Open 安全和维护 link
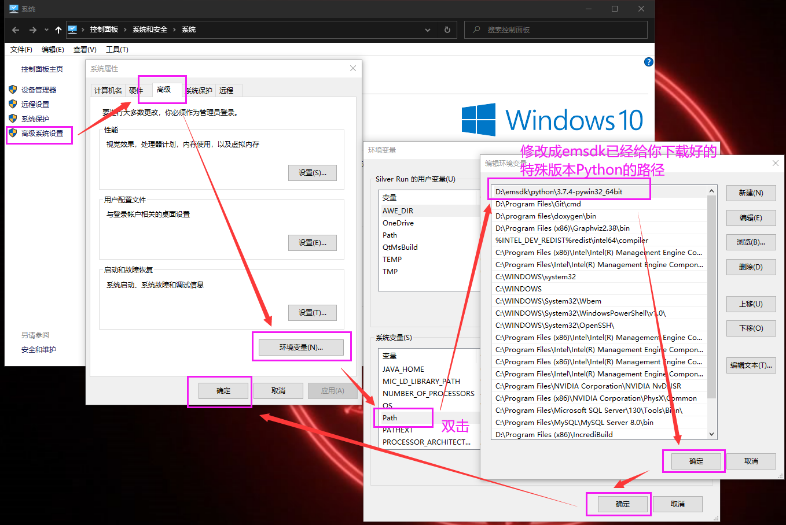 pos(39,350)
